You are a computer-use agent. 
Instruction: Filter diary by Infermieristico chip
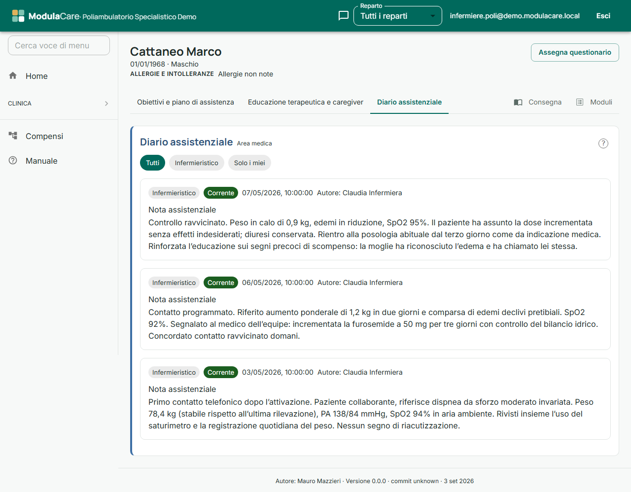(197, 163)
